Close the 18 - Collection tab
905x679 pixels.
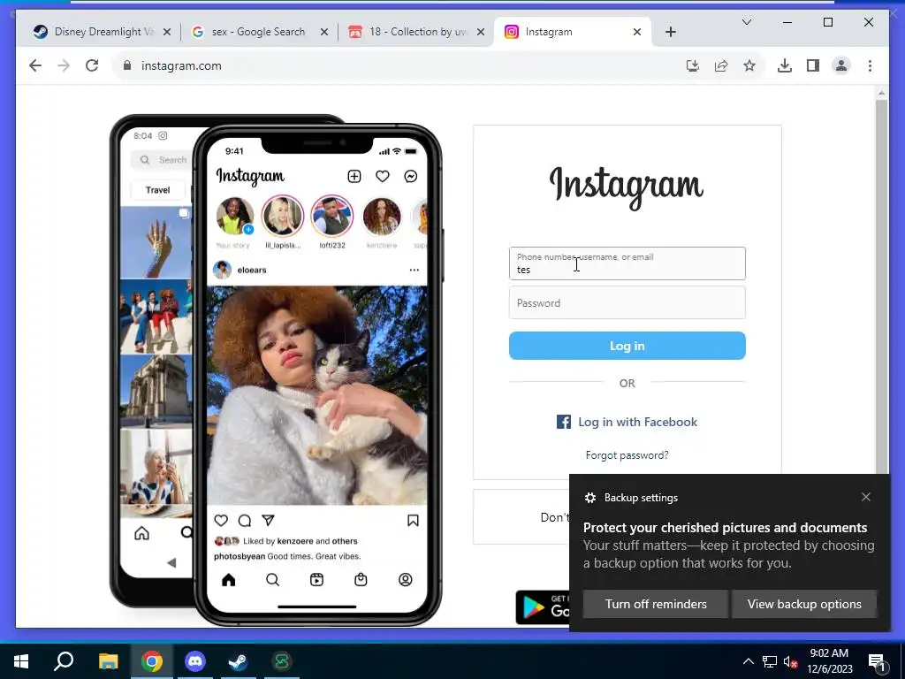click(x=481, y=33)
